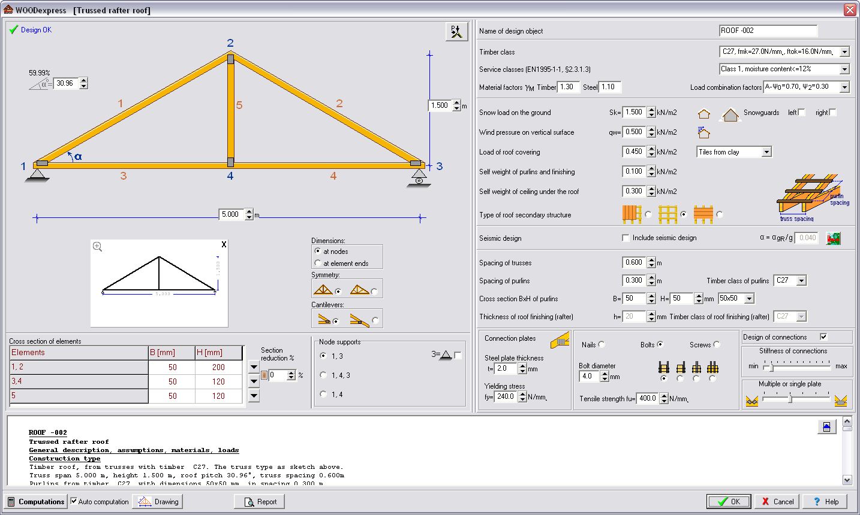
Task: Click the snow load roof house icon
Action: pyautogui.click(x=703, y=113)
